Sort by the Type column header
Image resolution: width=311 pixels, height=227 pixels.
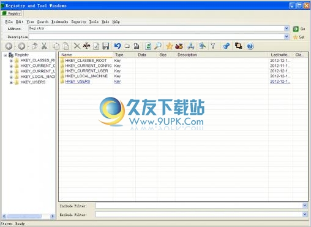pyautogui.click(x=124, y=55)
